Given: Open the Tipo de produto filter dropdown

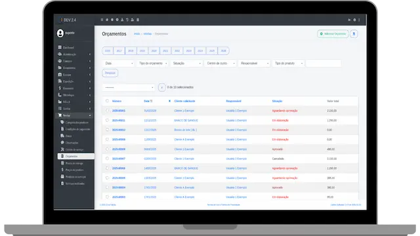Looking at the screenshot, I should tap(288, 64).
